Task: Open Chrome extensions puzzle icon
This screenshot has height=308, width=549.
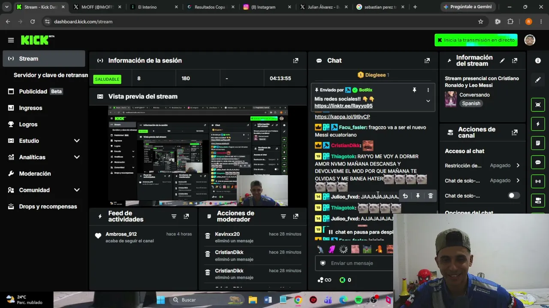Action: (x=510, y=21)
